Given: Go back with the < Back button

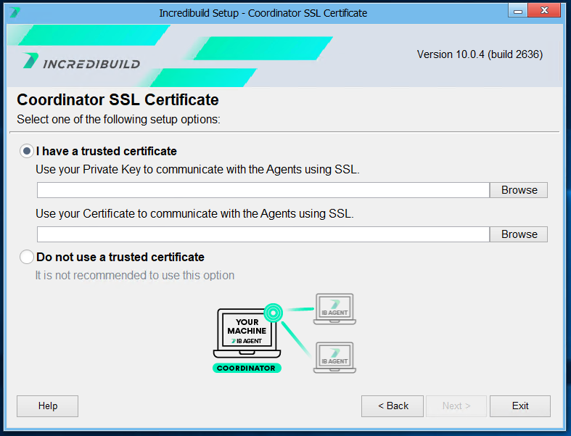Looking at the screenshot, I should [393, 406].
